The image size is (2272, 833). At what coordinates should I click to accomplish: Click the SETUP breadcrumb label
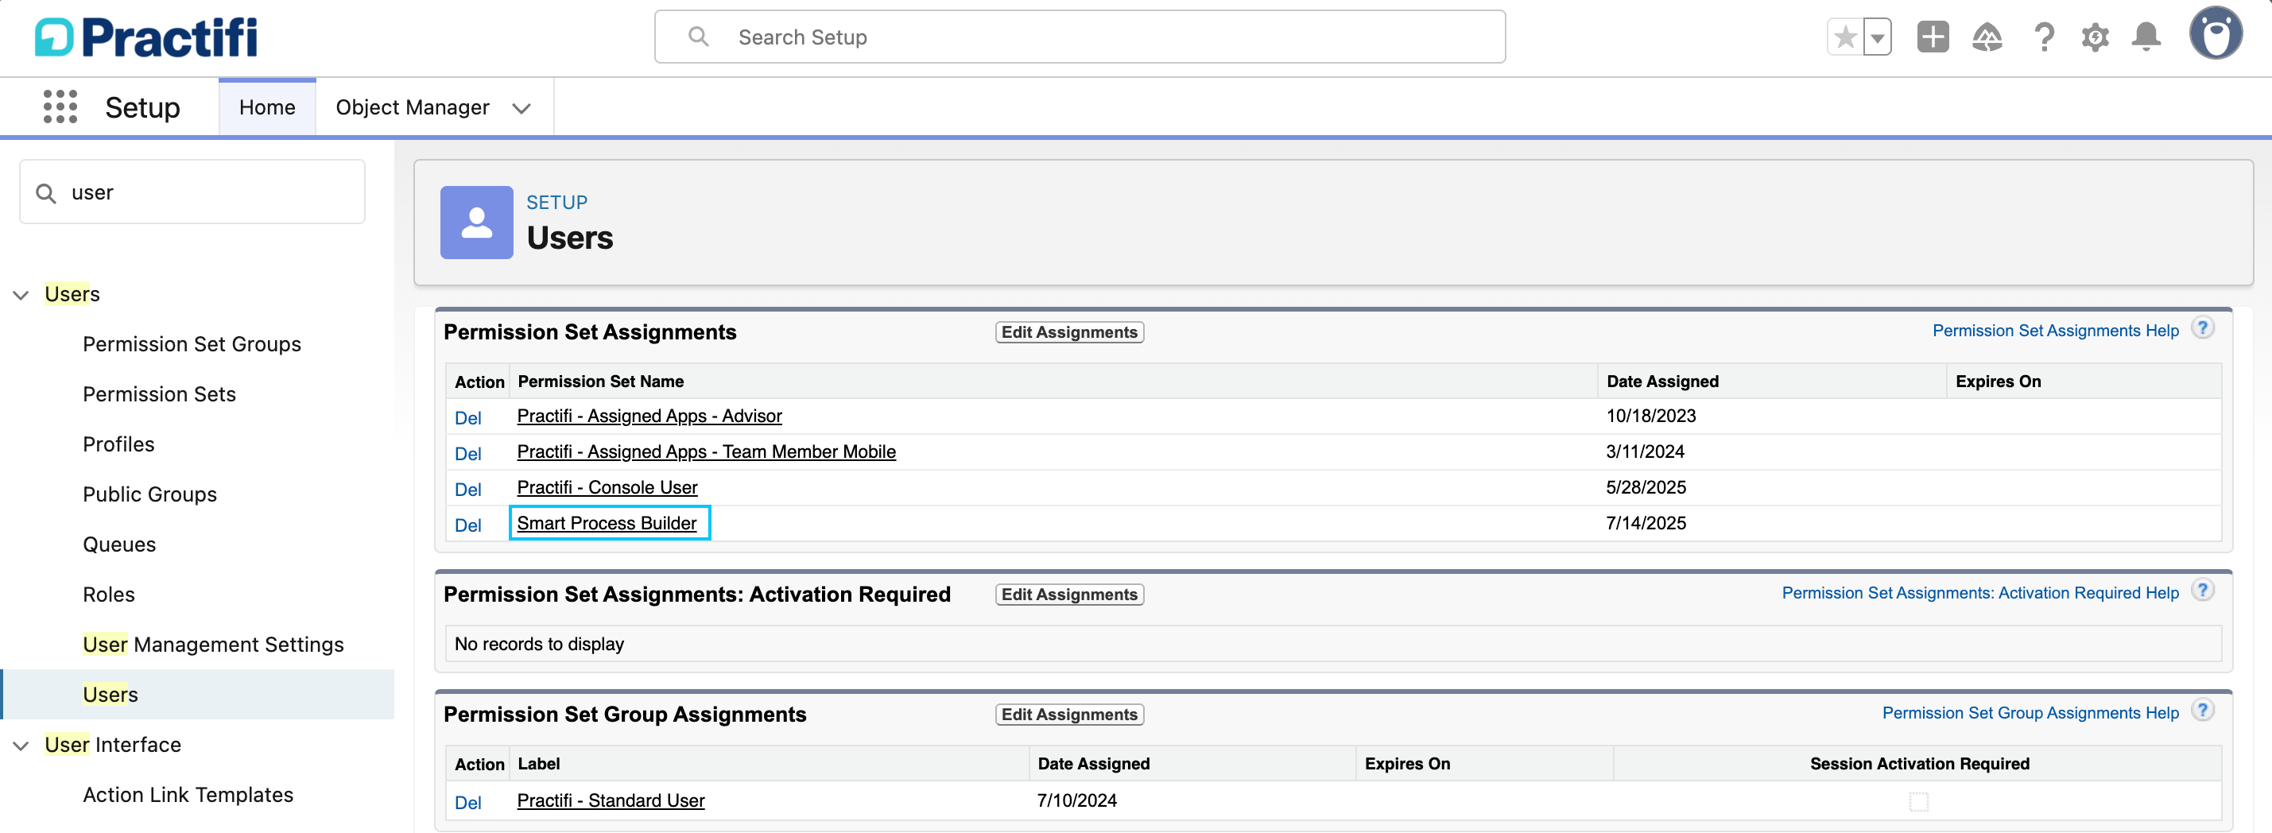[556, 202]
